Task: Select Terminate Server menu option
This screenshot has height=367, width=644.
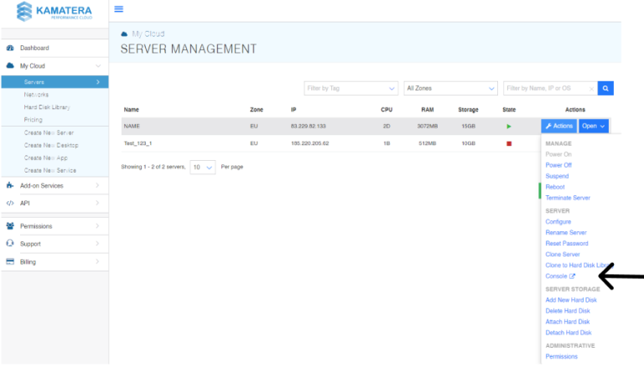Action: [568, 198]
